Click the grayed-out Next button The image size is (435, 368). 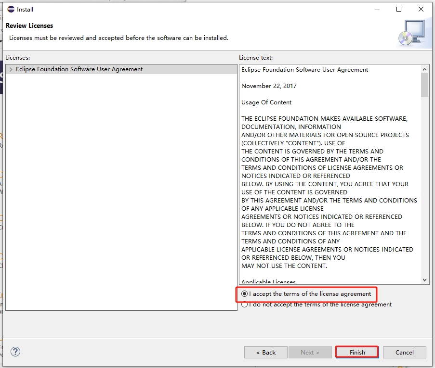click(x=310, y=352)
